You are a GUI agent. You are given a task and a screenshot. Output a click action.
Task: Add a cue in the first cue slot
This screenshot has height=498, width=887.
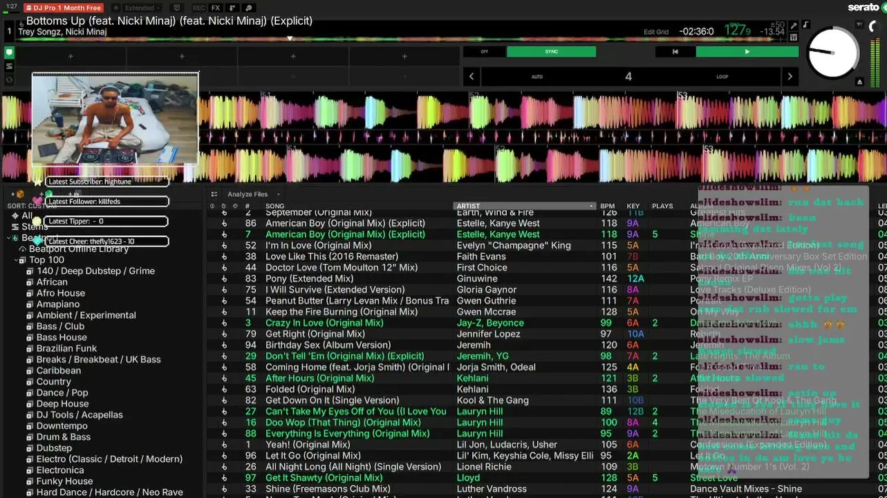coord(71,56)
